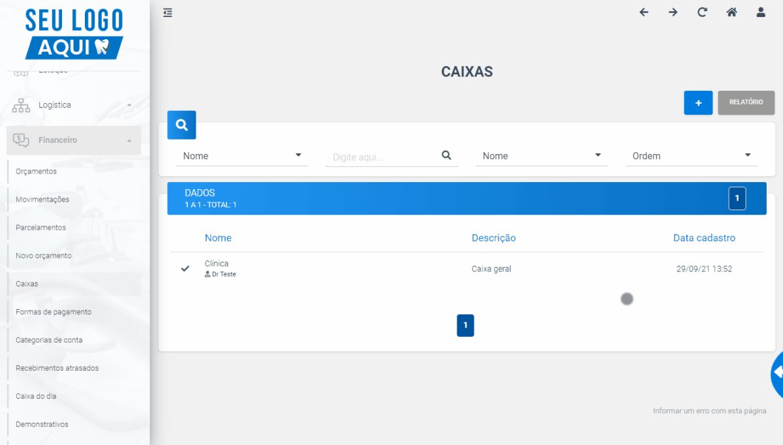Click the blue magnifier search button
Viewport: 783px width, 445px height.
(182, 125)
